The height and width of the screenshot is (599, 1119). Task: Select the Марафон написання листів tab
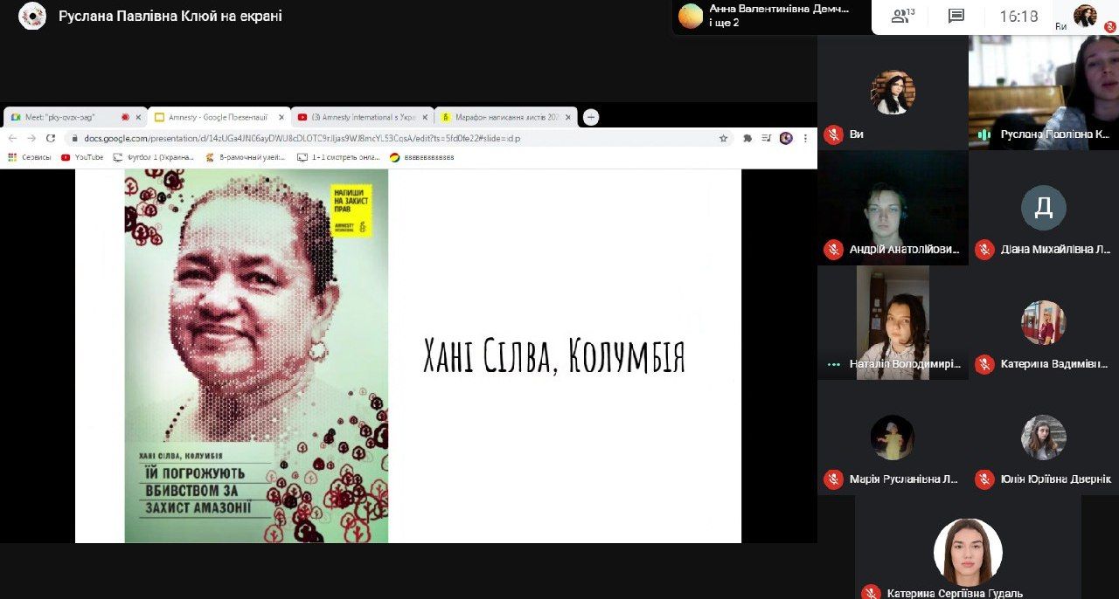pyautogui.click(x=504, y=117)
